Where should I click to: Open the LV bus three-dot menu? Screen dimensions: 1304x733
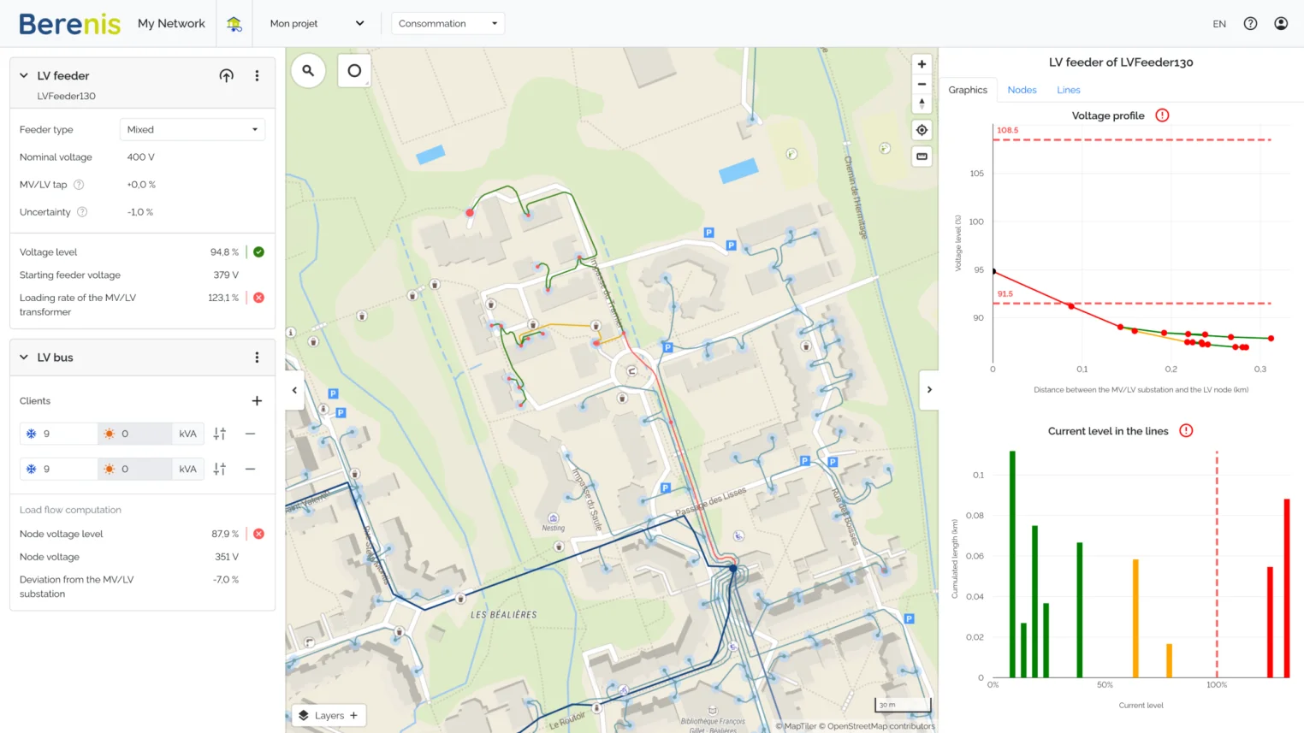tap(257, 358)
